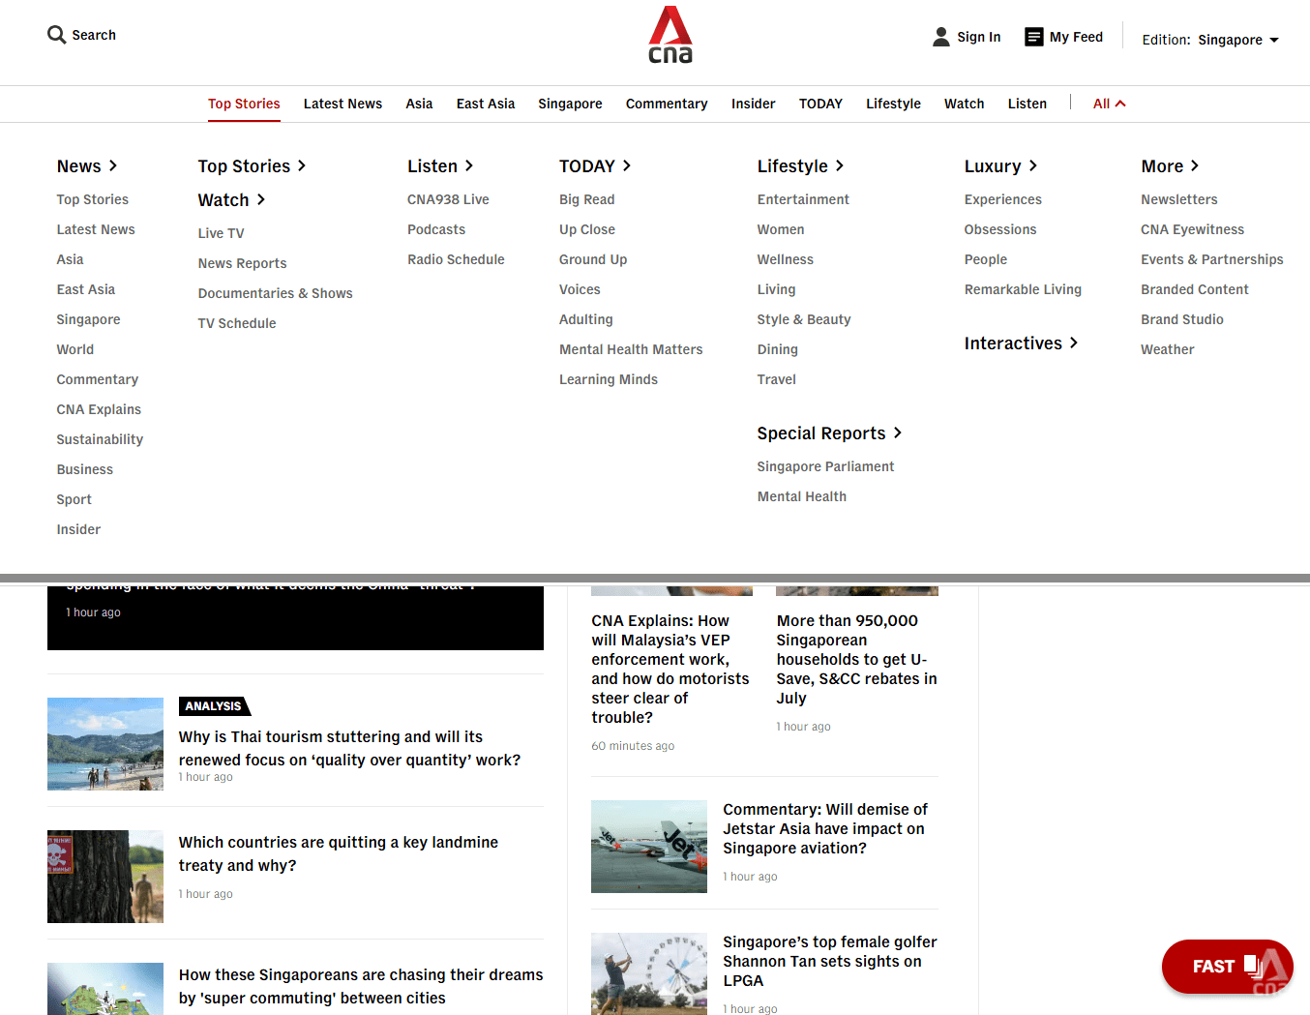Open Mental Health Matters link
This screenshot has width=1310, height=1015.
[631, 349]
